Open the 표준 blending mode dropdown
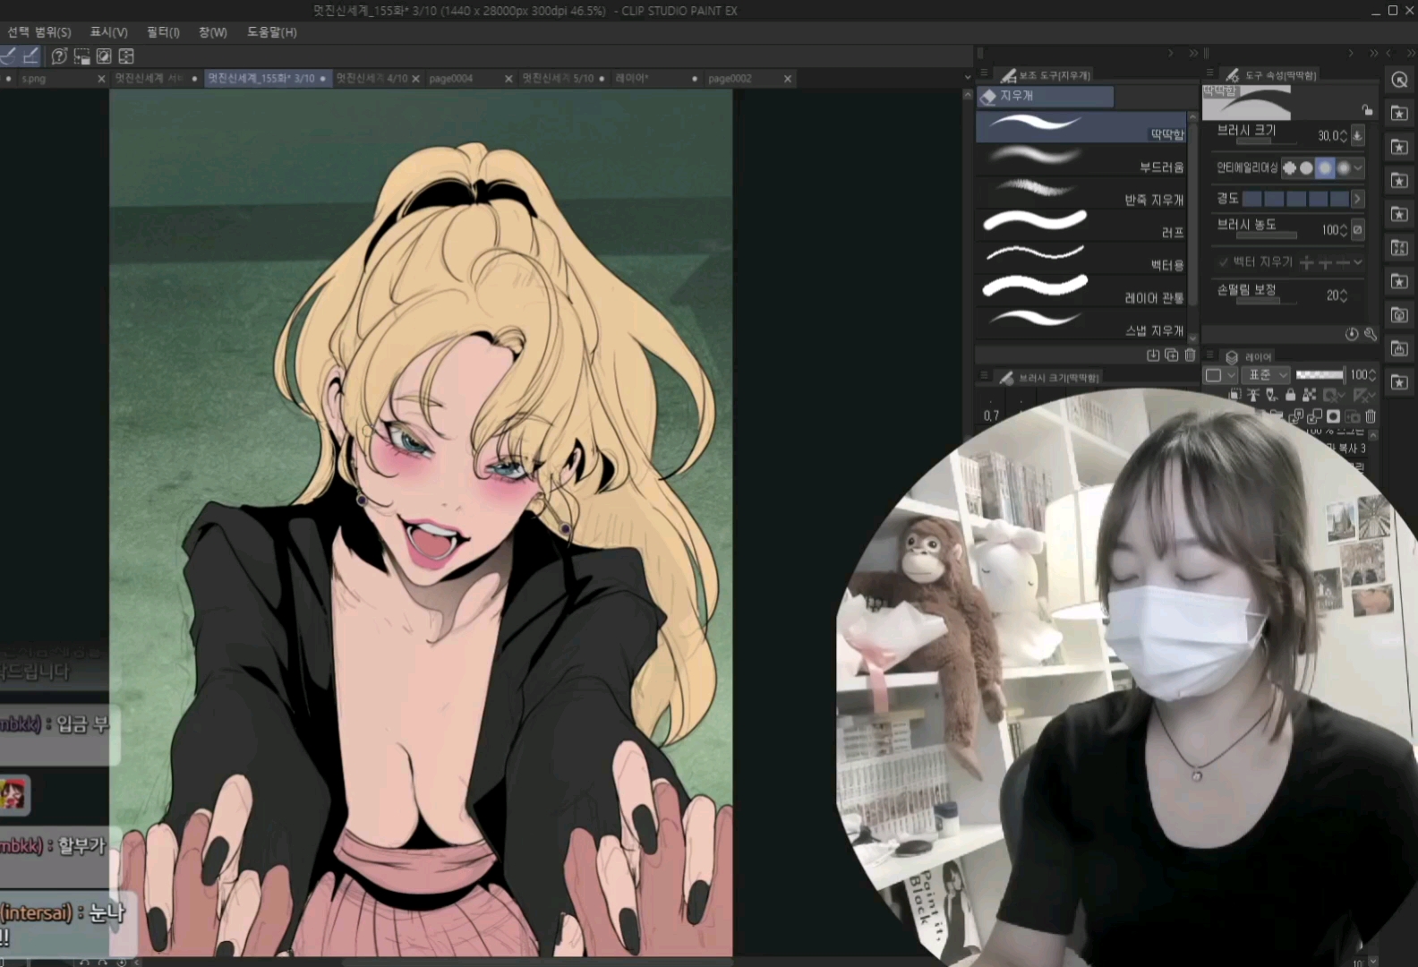 1268,375
